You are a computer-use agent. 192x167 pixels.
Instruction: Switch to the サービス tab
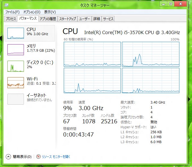tap(108, 19)
